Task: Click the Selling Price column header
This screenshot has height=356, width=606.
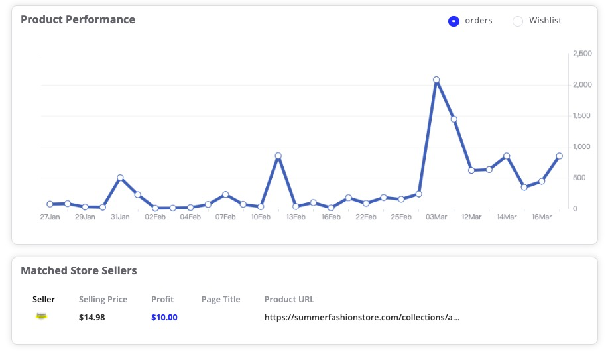Action: (103, 299)
